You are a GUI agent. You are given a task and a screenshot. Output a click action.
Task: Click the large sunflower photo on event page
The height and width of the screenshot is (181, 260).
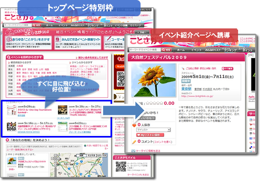point(154,80)
